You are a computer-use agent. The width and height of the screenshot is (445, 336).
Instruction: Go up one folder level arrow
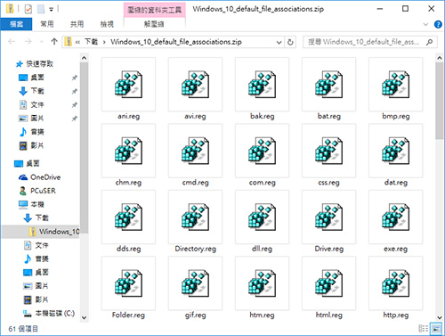tap(54, 42)
